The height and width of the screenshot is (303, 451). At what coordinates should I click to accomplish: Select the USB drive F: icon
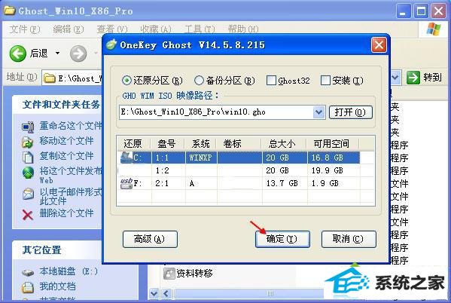[126, 183]
